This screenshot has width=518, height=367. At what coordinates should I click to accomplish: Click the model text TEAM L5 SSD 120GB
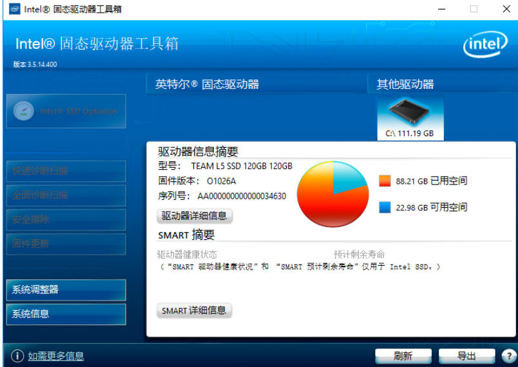[x=242, y=166]
